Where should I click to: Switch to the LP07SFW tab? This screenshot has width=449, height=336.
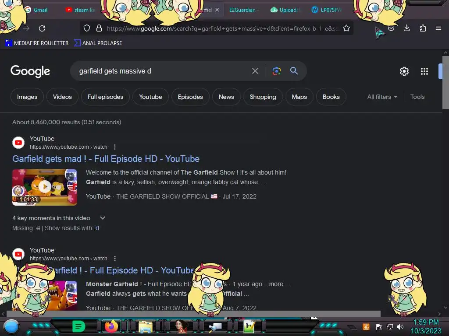pyautogui.click(x=327, y=10)
